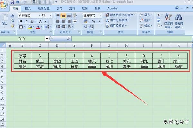Insert cells using 插入 button
The height and width of the screenshot is (128, 193).
click(146, 15)
